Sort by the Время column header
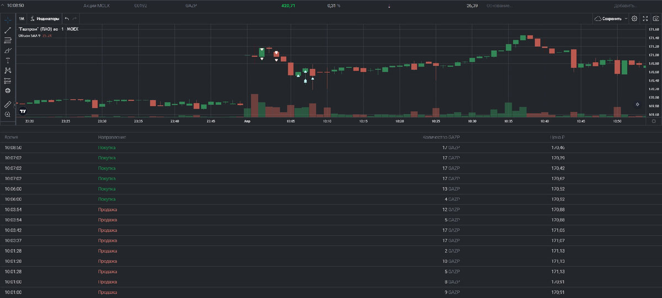Viewport: 662px width, 298px height. click(x=10, y=137)
